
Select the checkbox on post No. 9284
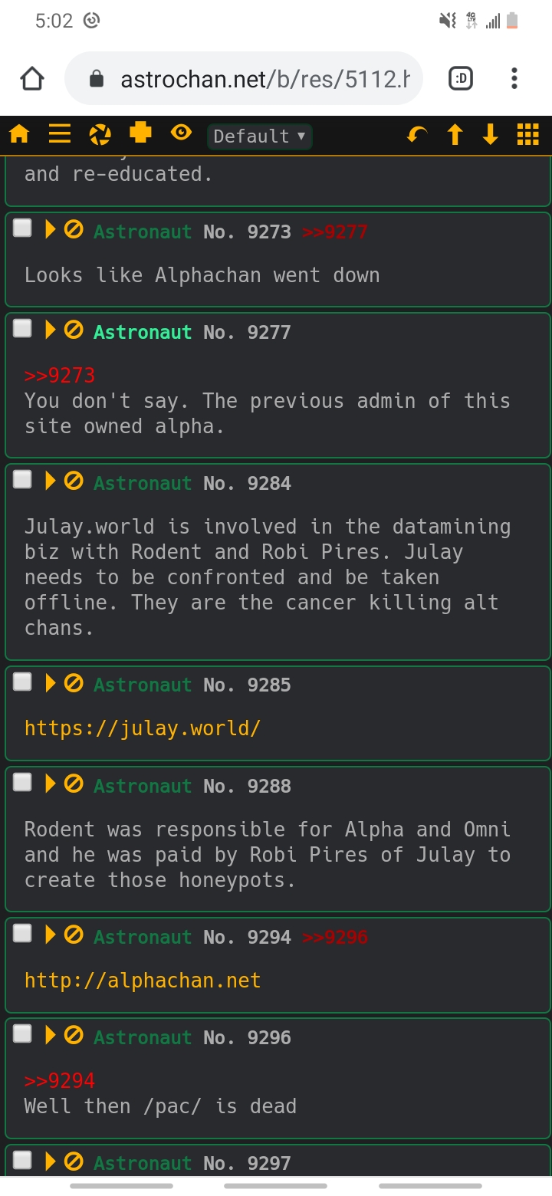pos(23,479)
